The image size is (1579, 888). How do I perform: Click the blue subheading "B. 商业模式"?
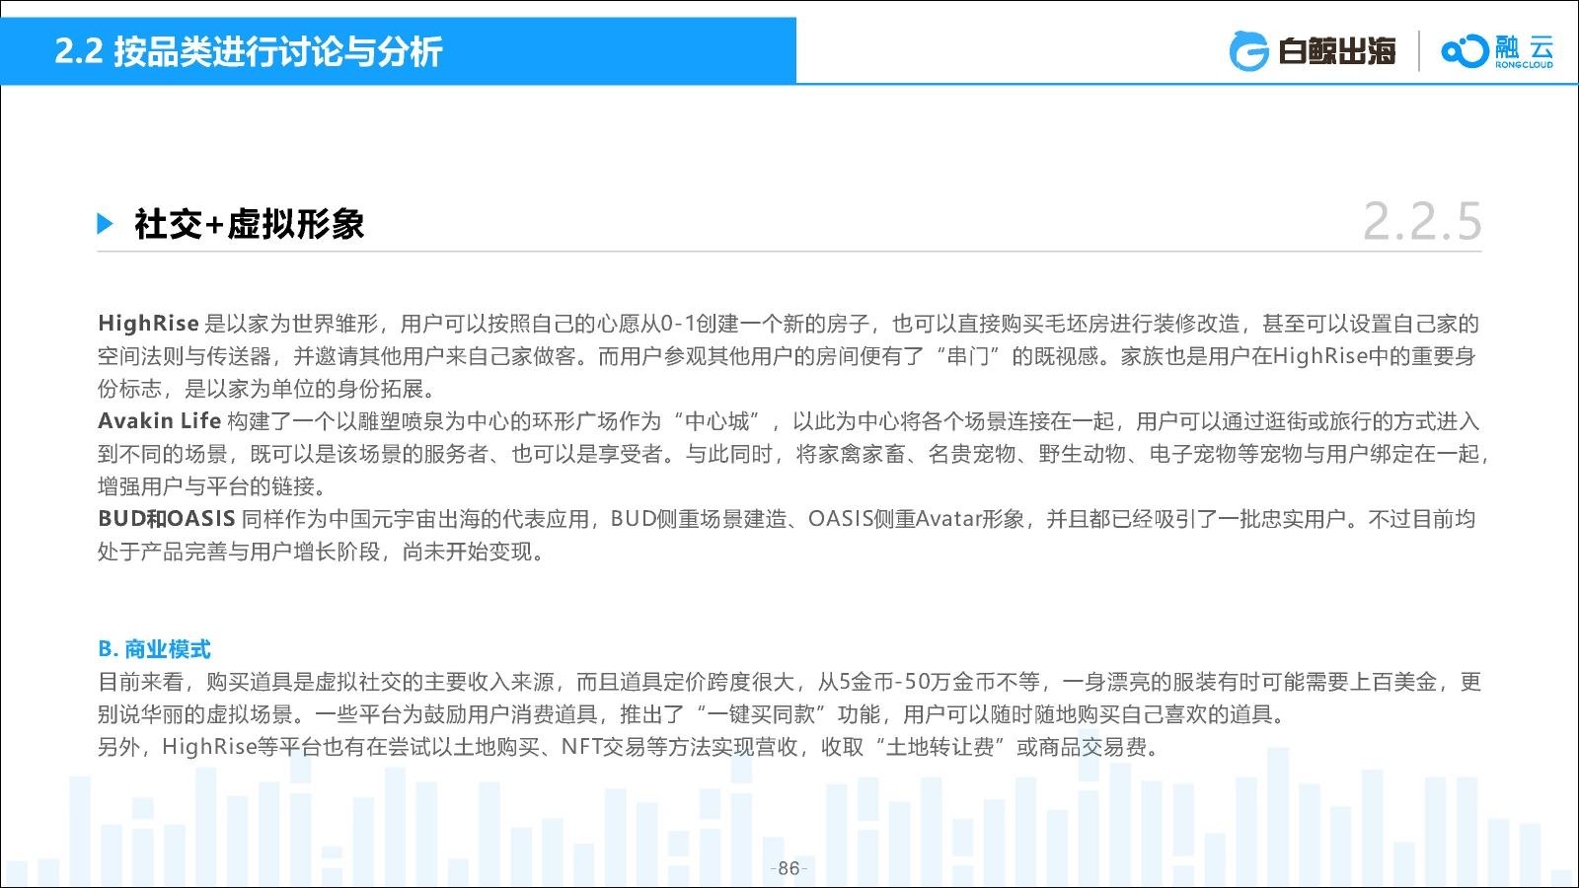(154, 649)
